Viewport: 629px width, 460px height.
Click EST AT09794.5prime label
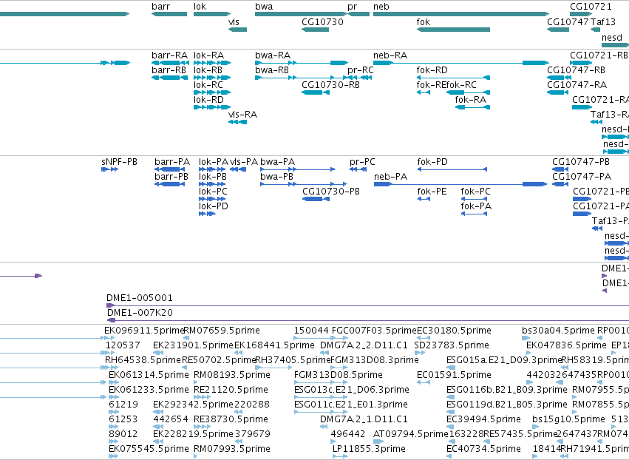click(411, 434)
